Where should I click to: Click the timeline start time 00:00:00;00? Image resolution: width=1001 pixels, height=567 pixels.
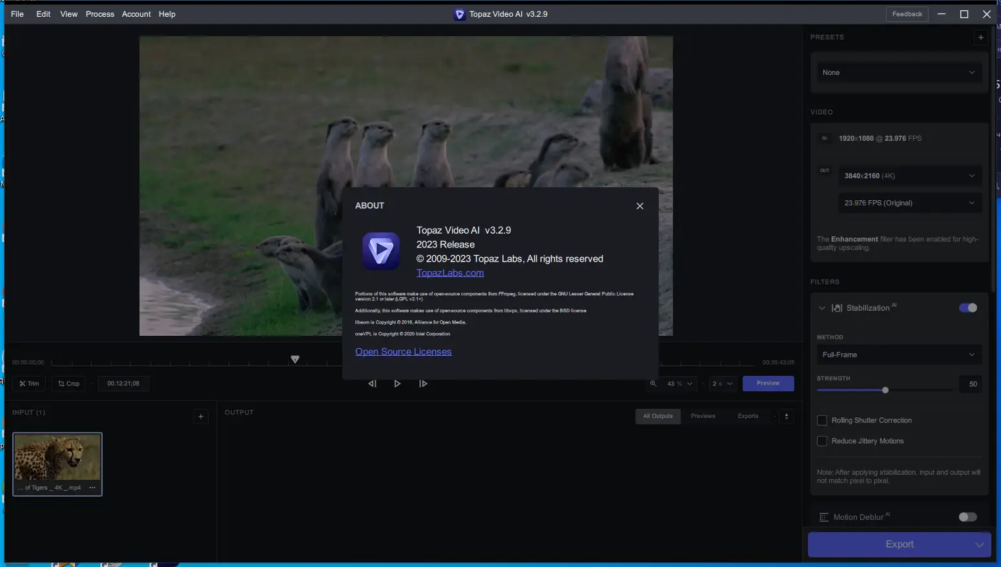tap(28, 362)
